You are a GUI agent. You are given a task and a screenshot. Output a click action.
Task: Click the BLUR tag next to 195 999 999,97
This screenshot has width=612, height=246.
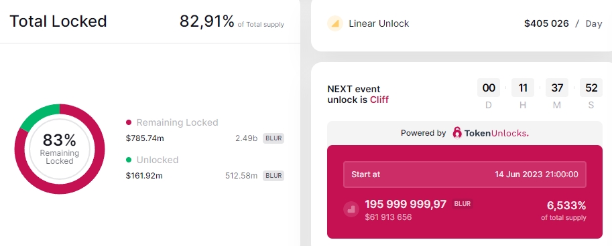[x=462, y=204]
